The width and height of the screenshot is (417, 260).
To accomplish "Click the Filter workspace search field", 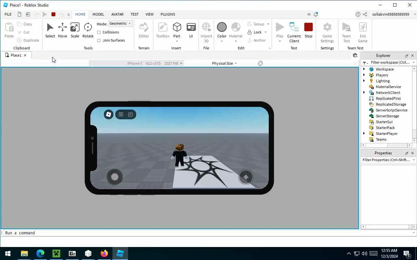I will pos(389,62).
